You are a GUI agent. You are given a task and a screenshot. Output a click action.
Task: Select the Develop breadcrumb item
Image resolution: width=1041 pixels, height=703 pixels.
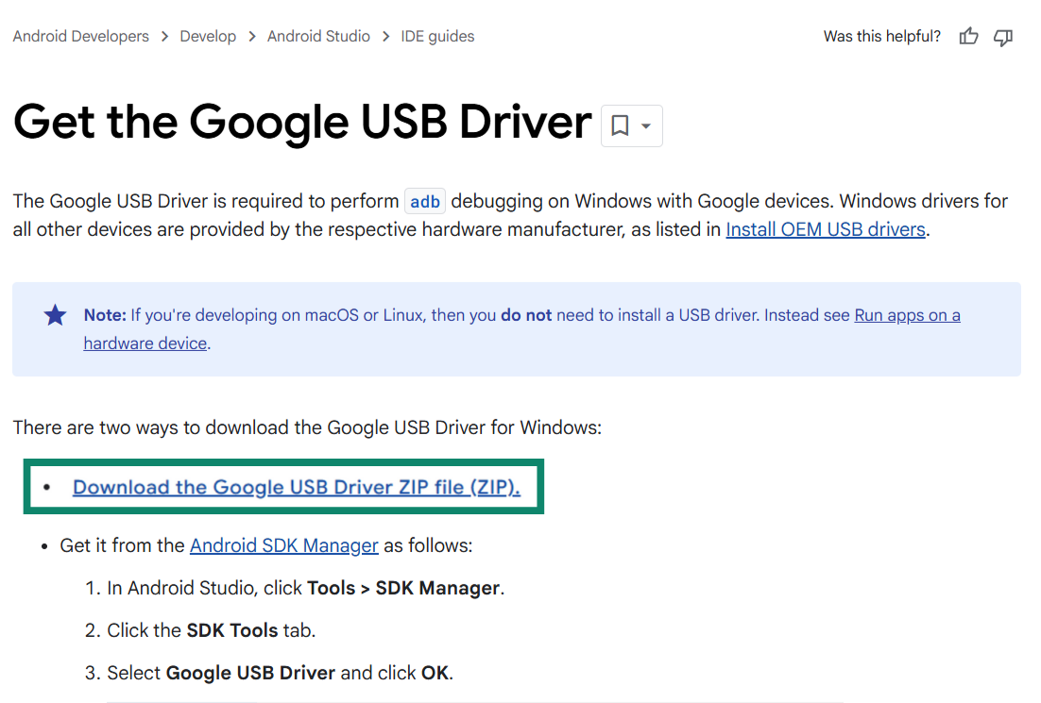208,36
